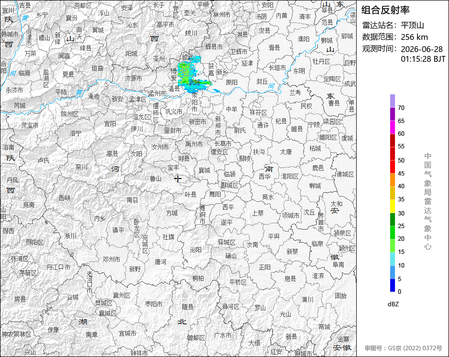Click the 邓州市 map label
Viewport: 449px width, 357px height.
(111, 260)
